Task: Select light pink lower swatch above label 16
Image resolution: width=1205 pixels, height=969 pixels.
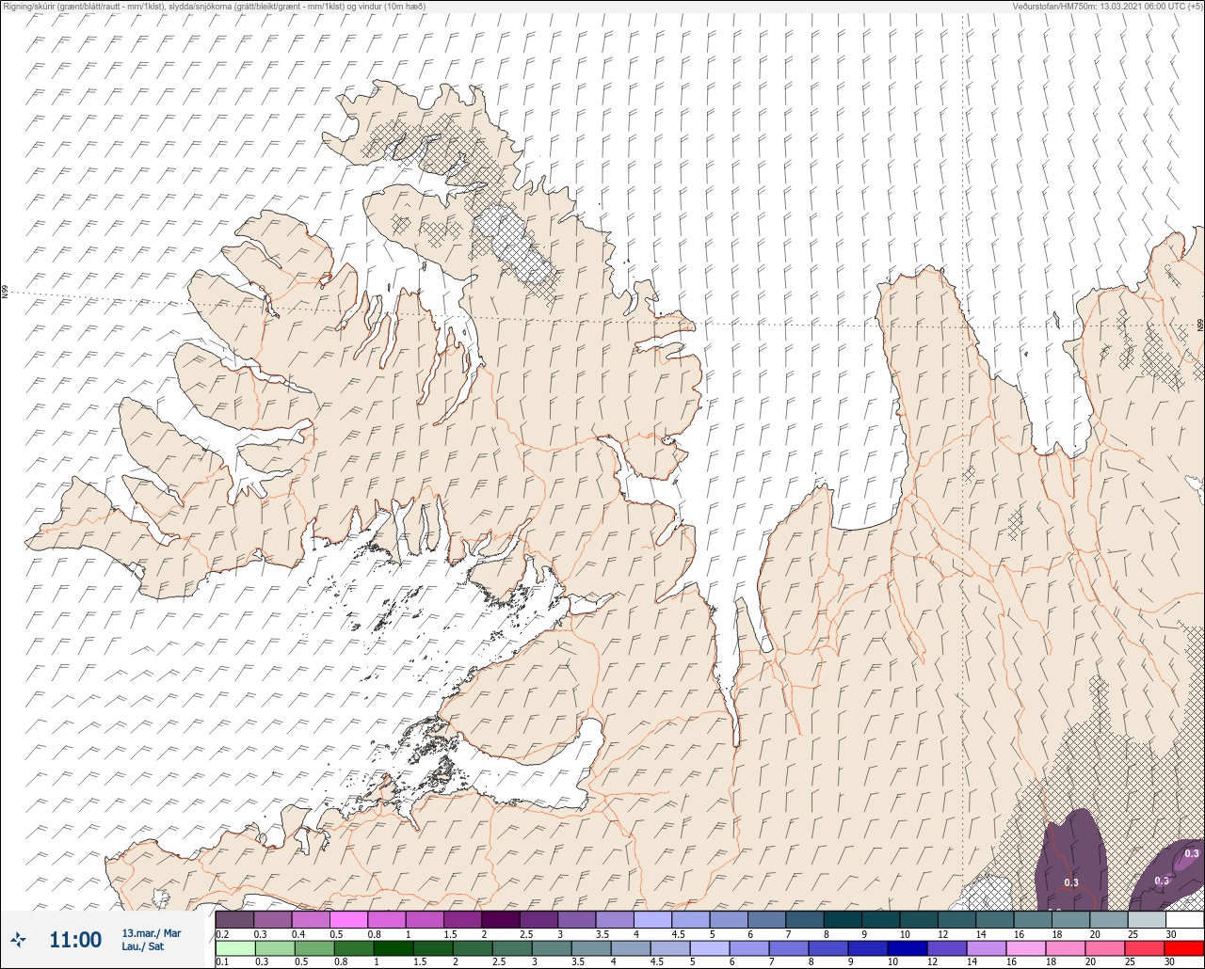Action: (x=1025, y=948)
